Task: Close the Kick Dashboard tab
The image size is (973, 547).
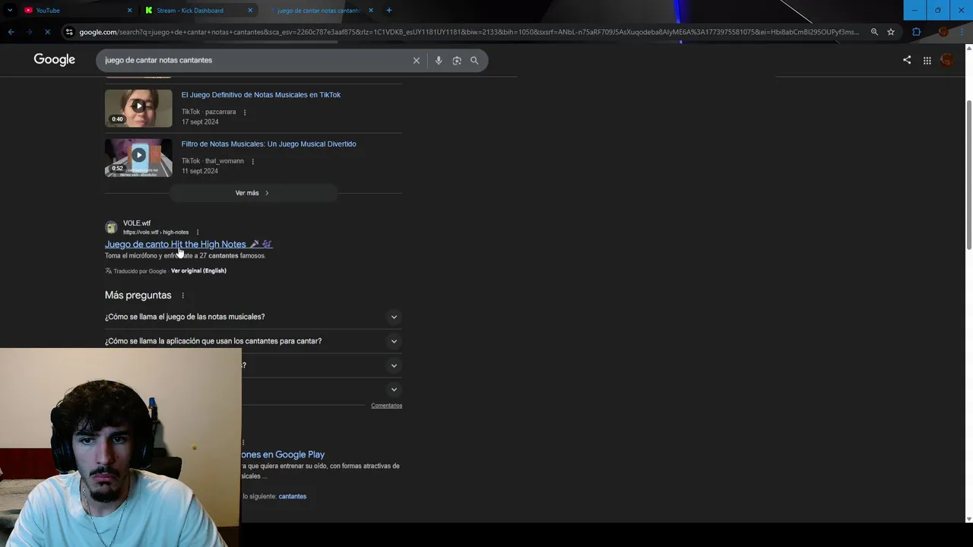Action: (250, 11)
